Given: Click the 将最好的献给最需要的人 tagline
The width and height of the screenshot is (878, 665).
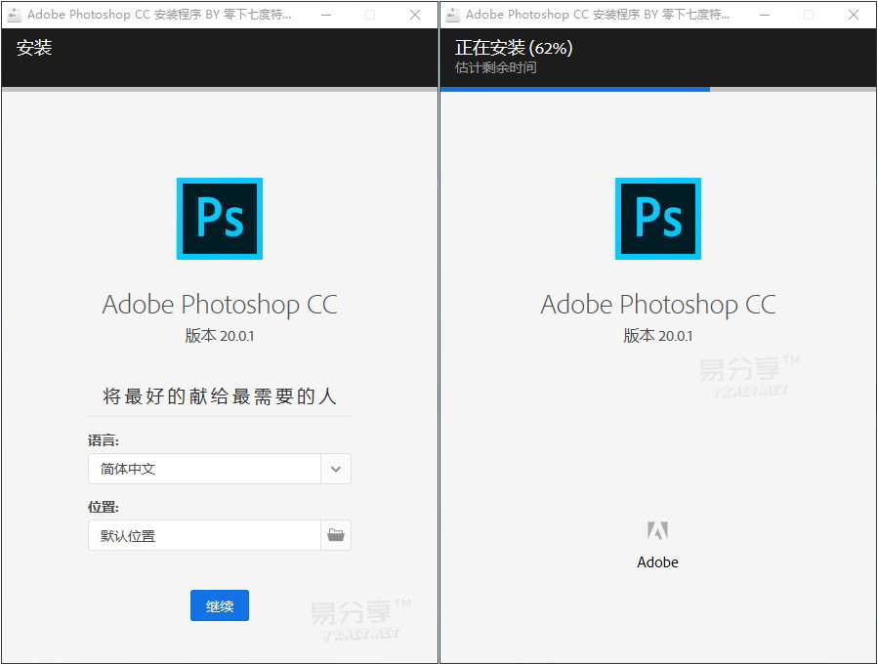Looking at the screenshot, I should tap(219, 396).
